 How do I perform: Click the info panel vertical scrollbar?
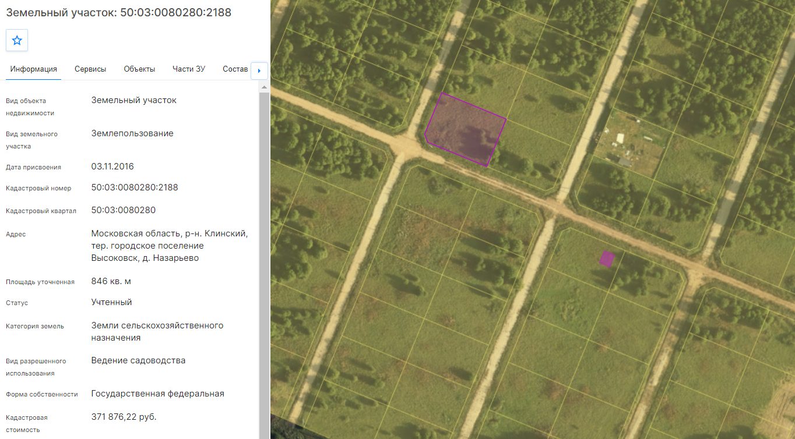tap(264, 265)
